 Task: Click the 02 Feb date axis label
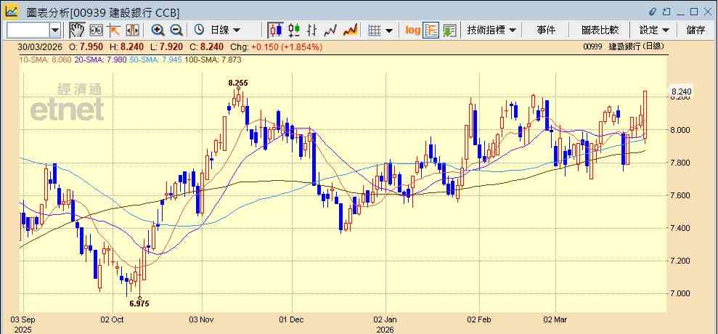pyautogui.click(x=479, y=319)
